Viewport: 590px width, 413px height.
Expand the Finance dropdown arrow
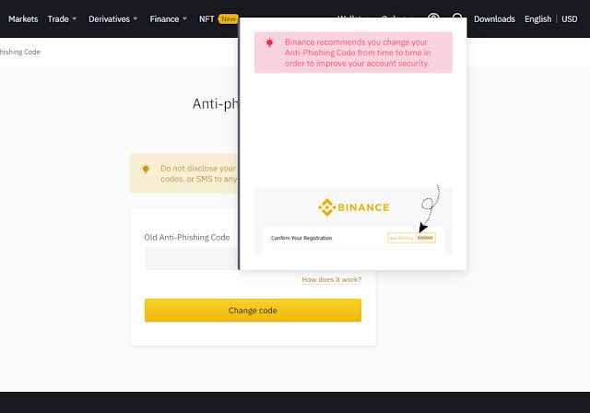pyautogui.click(x=184, y=18)
